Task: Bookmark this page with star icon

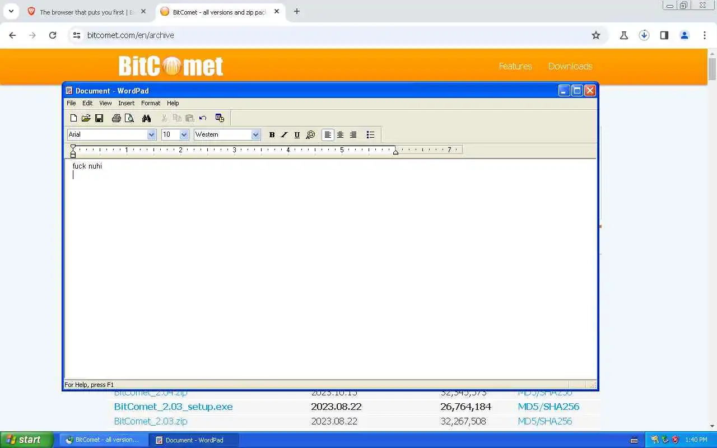Action: (x=596, y=35)
